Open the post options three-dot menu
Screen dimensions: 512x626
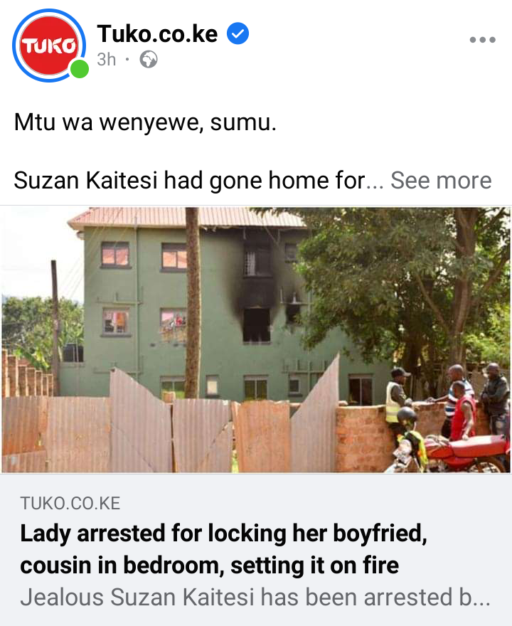click(482, 40)
